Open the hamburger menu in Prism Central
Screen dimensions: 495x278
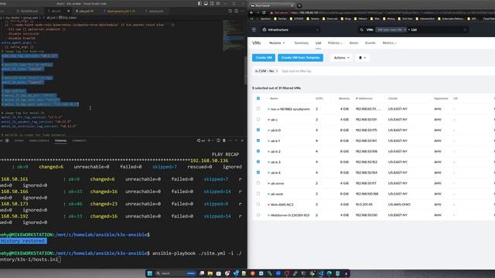point(254,29)
